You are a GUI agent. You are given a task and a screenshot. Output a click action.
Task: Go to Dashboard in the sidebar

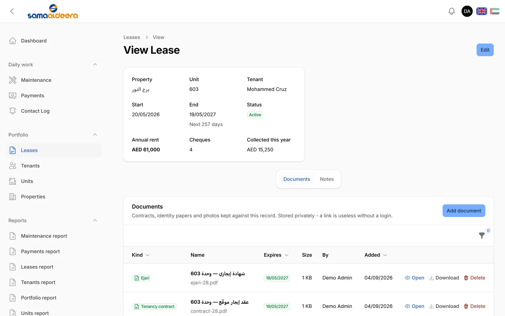pos(53,41)
